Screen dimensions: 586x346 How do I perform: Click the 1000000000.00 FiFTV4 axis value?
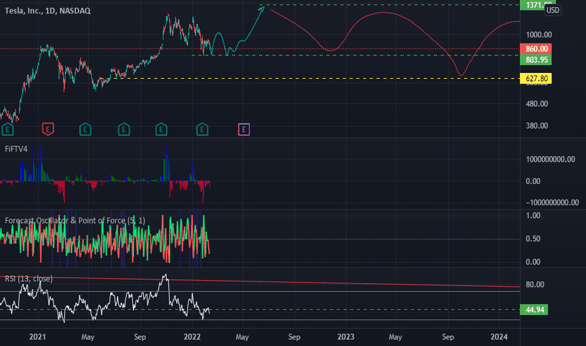click(551, 159)
